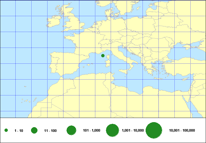This screenshot has height=143, width=206.
Task: Click the Black Sea water area
Action: pyautogui.click(x=190, y=52)
